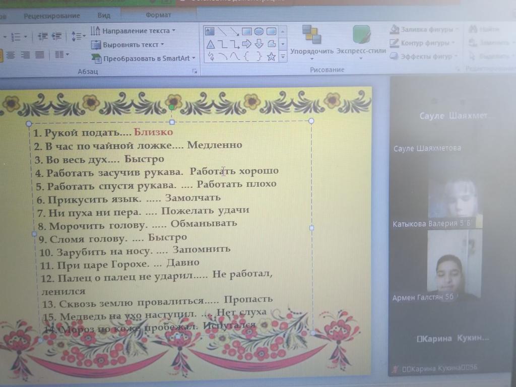Select the rectangle shape tool

247,31
